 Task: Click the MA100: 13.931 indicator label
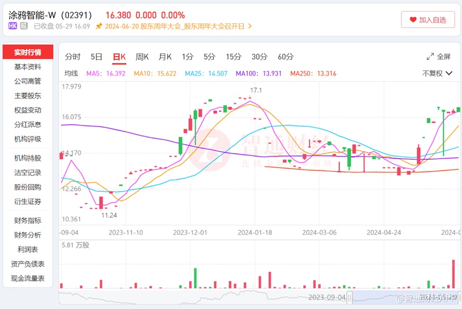259,73
